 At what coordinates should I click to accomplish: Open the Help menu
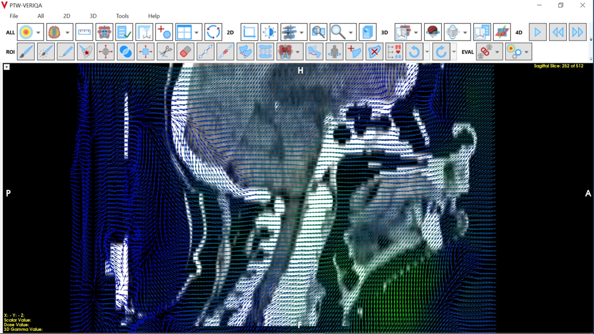coord(154,16)
